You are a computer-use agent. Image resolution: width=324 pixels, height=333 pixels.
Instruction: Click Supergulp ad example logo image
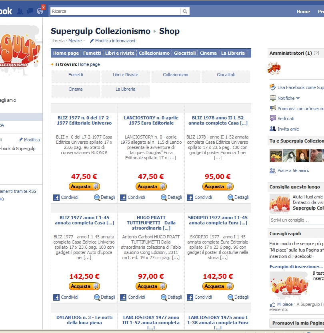(x=289, y=285)
